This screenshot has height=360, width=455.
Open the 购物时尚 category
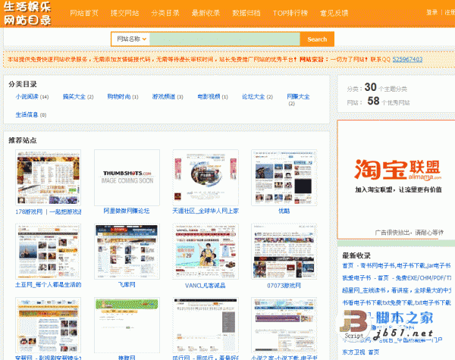click(x=119, y=96)
